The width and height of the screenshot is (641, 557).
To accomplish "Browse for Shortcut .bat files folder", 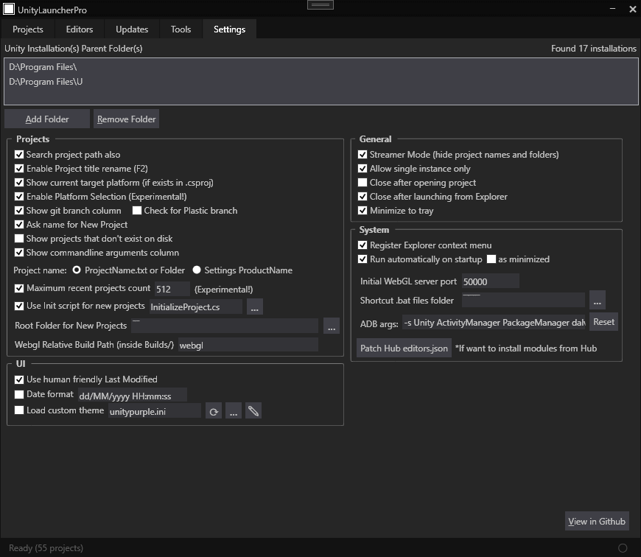I will coord(597,301).
